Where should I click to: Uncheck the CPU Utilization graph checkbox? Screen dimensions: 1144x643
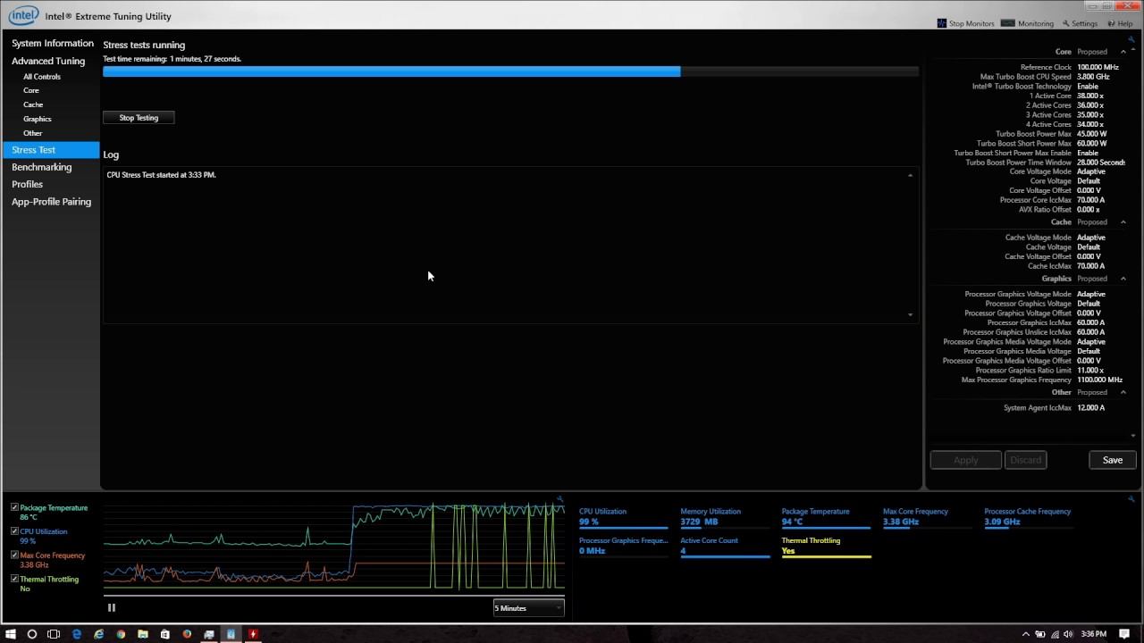tap(14, 531)
